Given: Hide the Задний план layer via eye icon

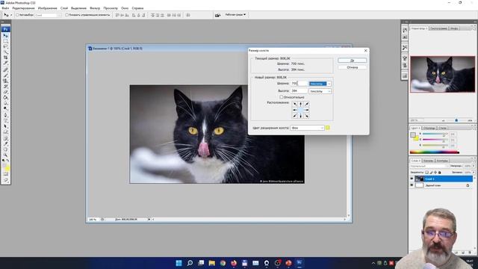Looking at the screenshot, I should pyautogui.click(x=412, y=185).
